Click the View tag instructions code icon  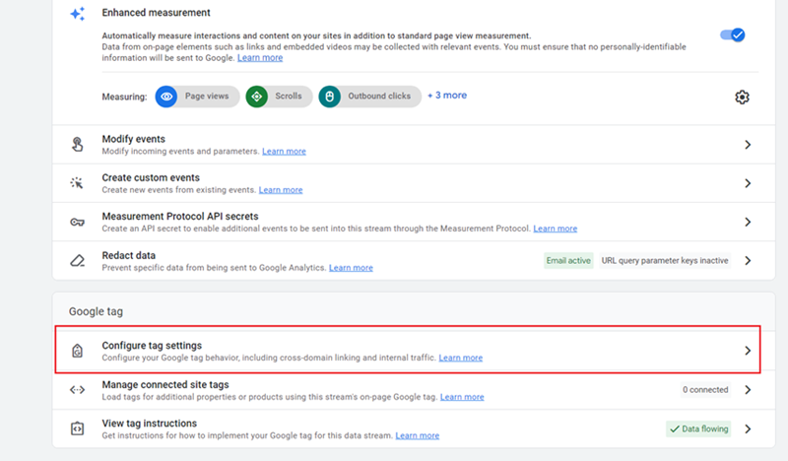click(77, 428)
